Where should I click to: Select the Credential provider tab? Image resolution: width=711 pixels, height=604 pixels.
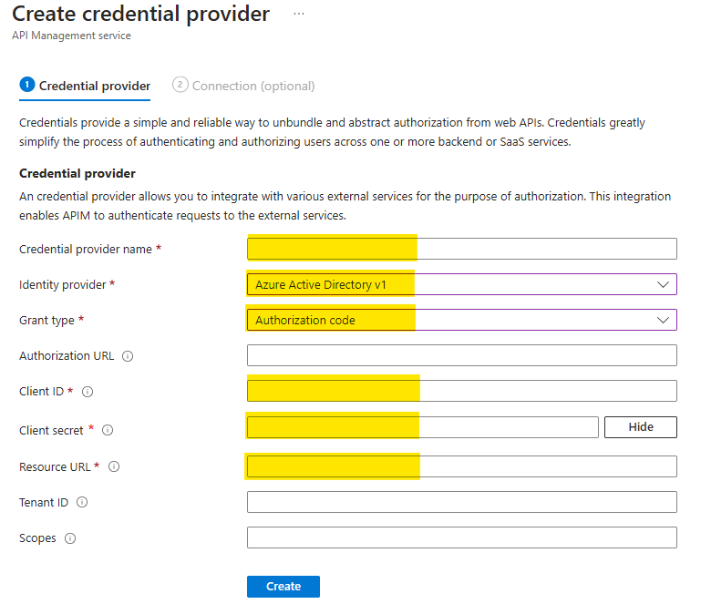(x=94, y=86)
